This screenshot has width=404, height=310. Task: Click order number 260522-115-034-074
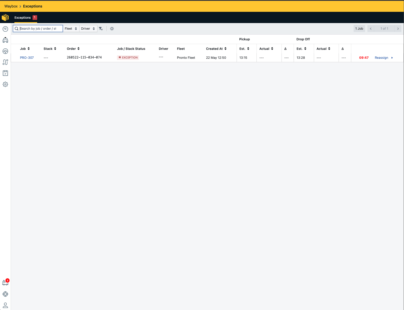pos(84,57)
